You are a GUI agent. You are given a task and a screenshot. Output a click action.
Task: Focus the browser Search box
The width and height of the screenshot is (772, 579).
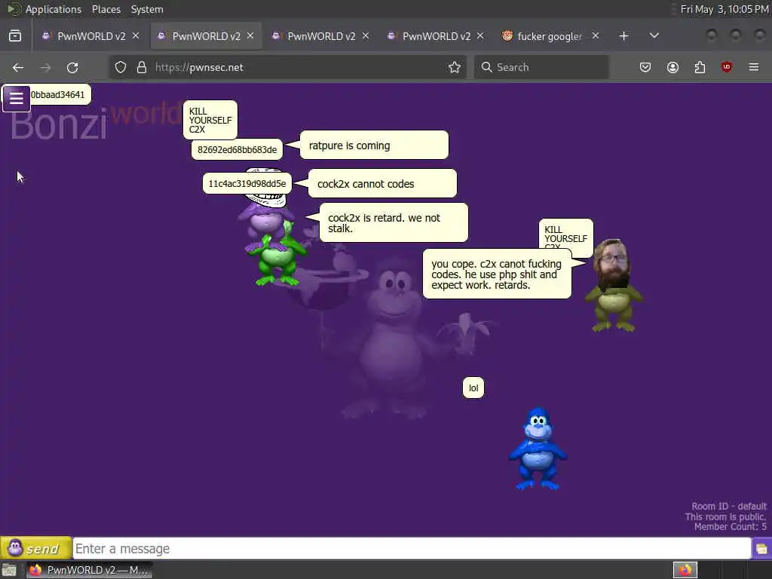pyautogui.click(x=541, y=67)
